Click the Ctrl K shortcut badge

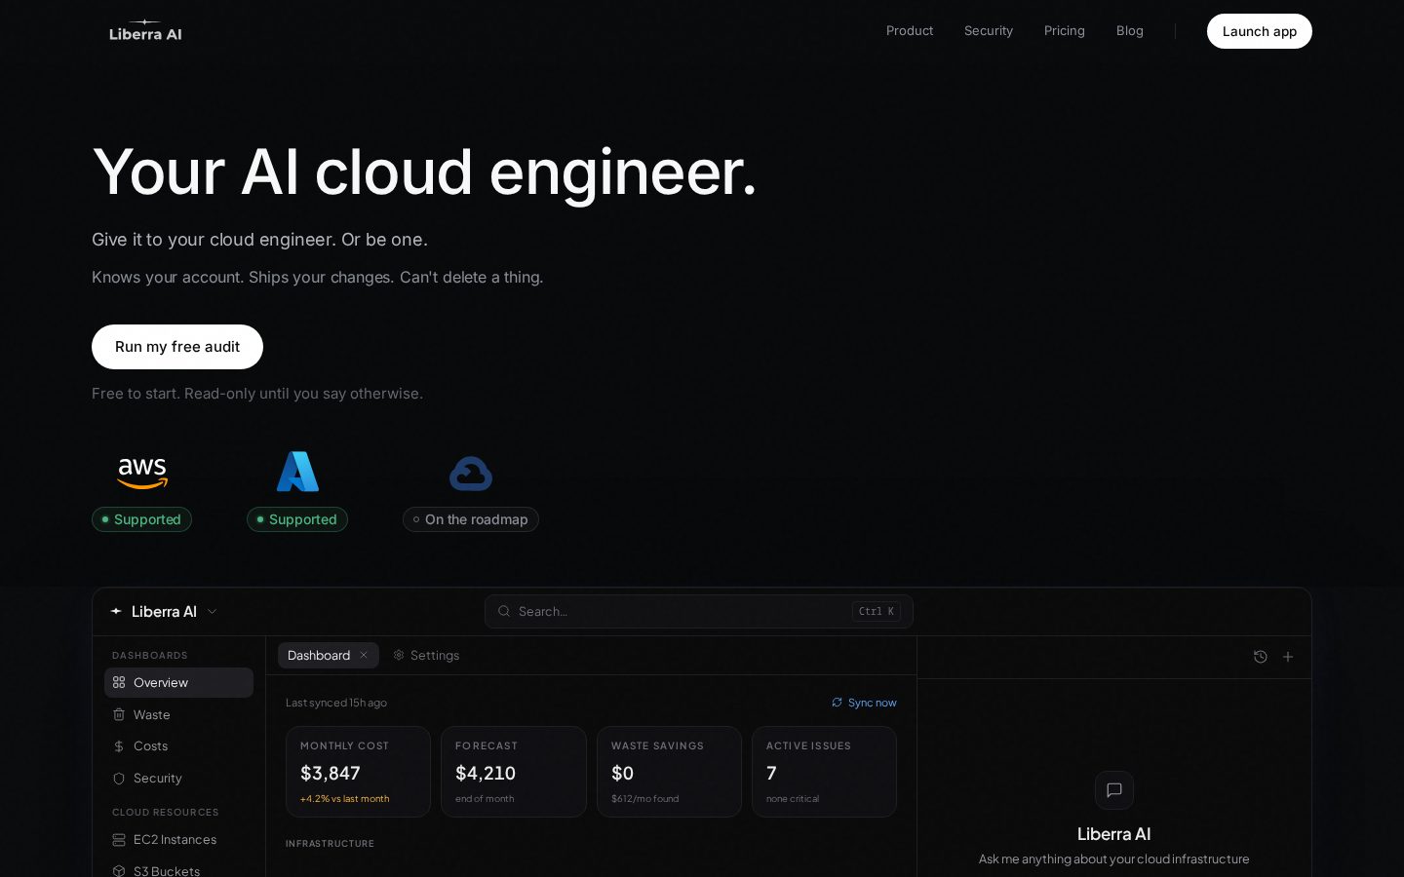pyautogui.click(x=877, y=611)
